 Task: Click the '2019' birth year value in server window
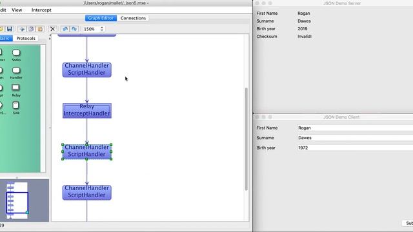coord(303,28)
